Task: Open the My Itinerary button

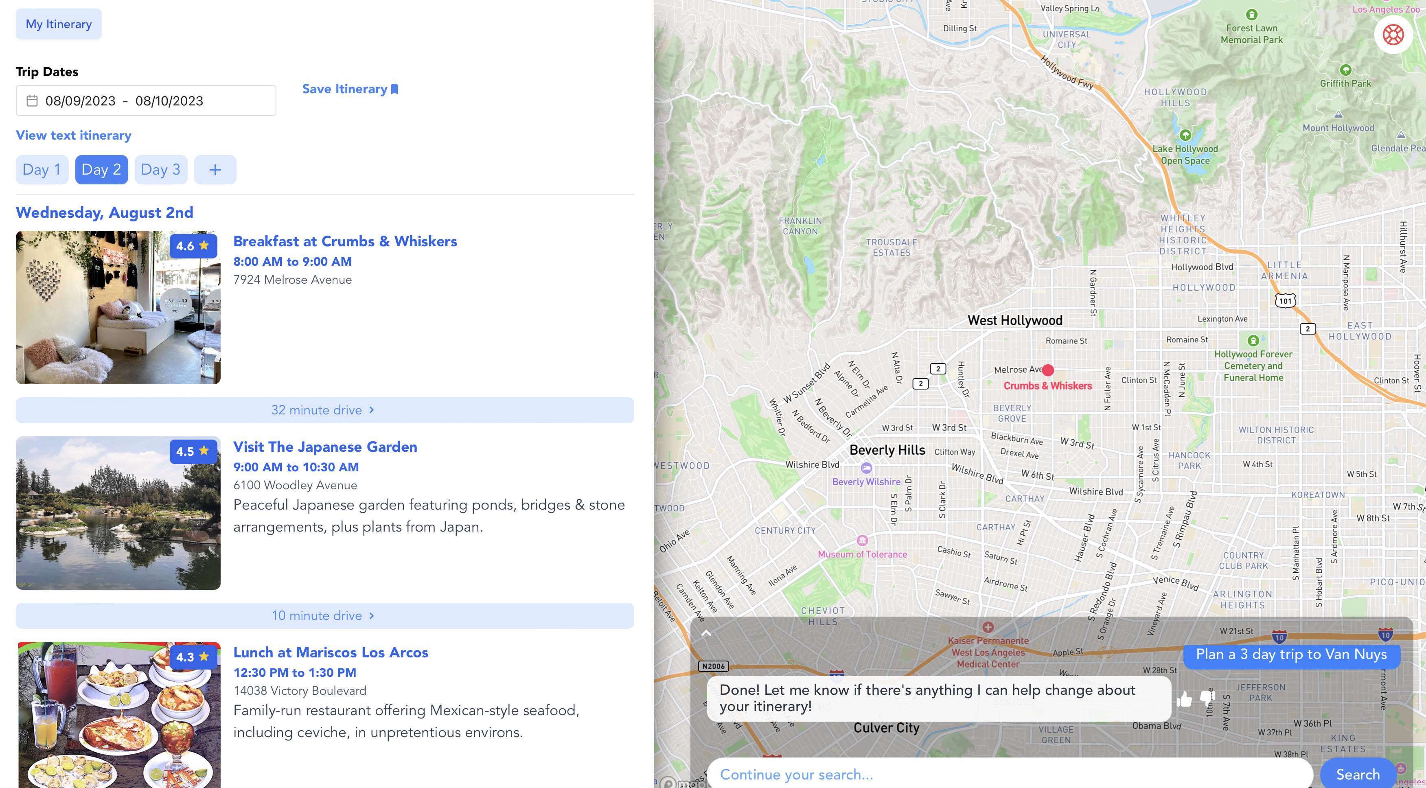Action: pyautogui.click(x=59, y=24)
